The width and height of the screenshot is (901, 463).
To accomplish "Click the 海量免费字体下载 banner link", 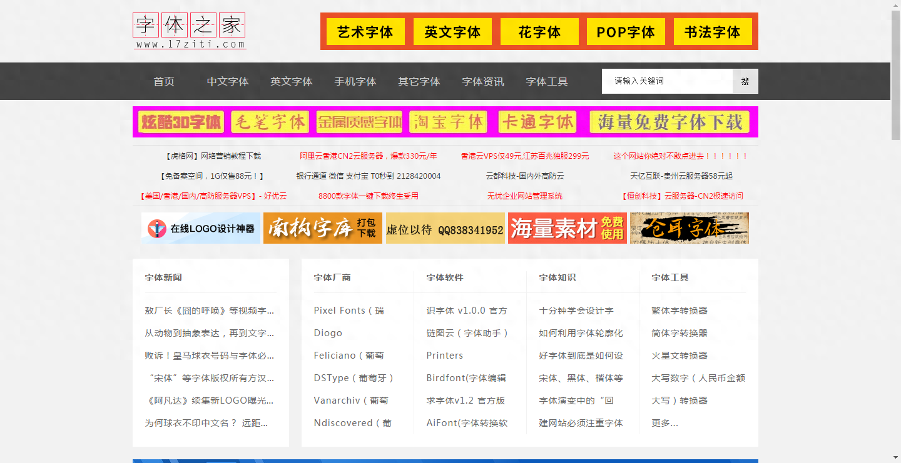I will click(669, 122).
